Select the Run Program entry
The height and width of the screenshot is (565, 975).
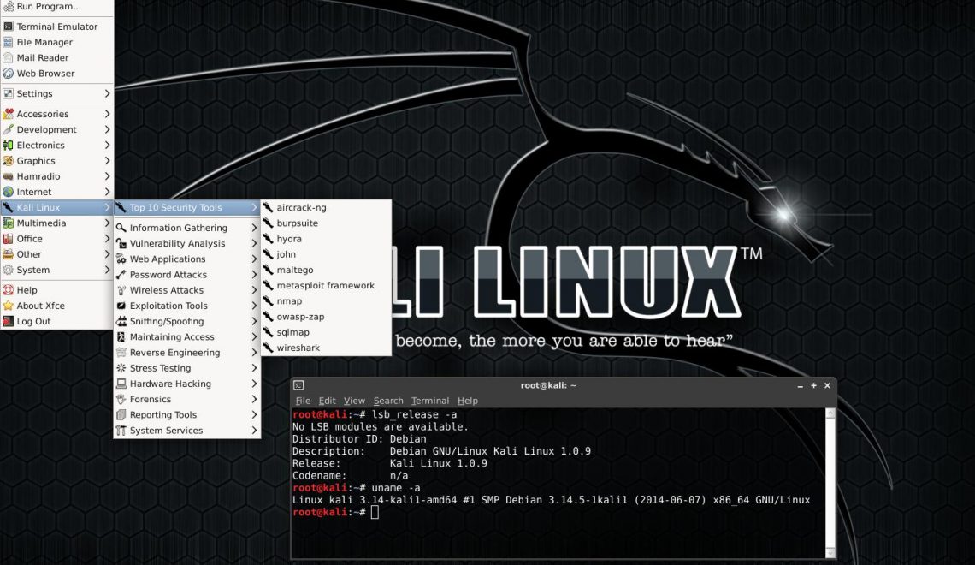[x=56, y=6]
